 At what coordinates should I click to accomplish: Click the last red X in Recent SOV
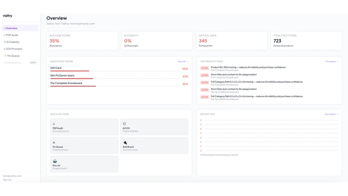[201, 151]
